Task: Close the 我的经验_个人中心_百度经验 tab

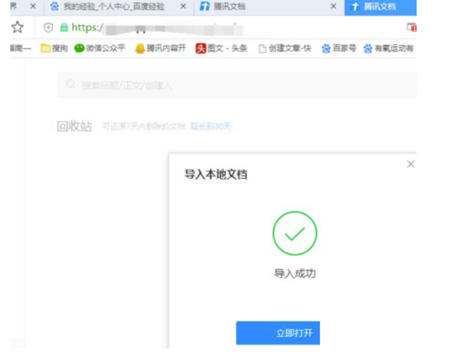Action: click(x=183, y=6)
